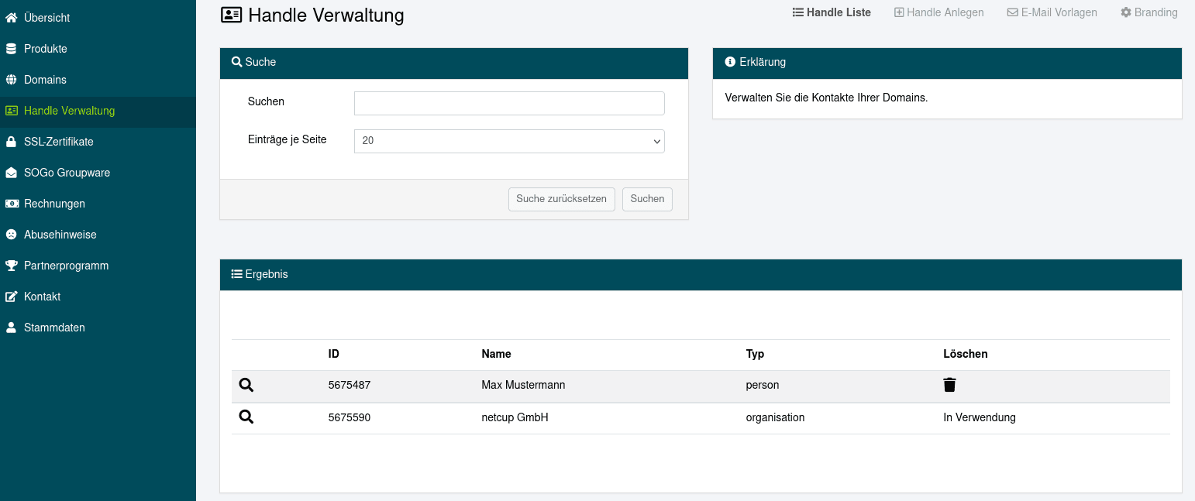Delete Max Mustermann via trash icon
The image size is (1195, 501).
coord(949,384)
